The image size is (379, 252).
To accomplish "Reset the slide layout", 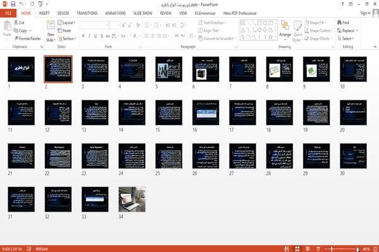I will (64, 31).
